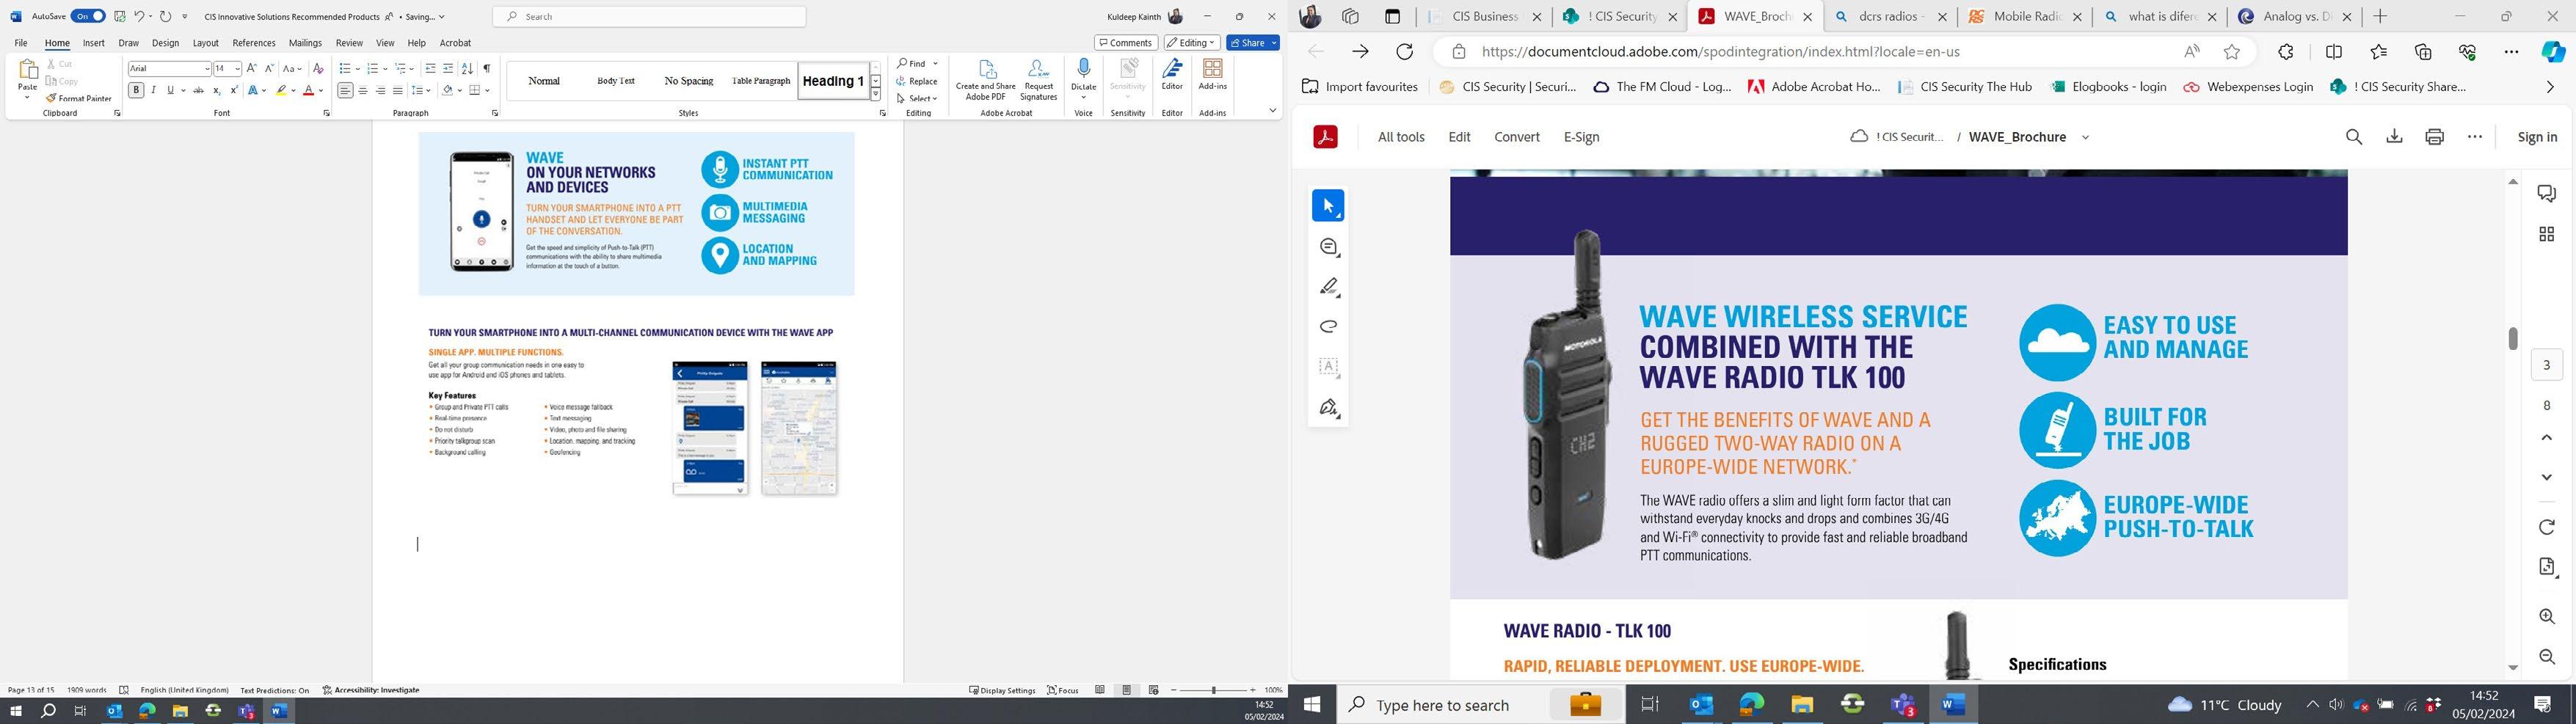Open the Word Editor pane
This screenshot has height=724, width=2576.
click(x=1172, y=75)
